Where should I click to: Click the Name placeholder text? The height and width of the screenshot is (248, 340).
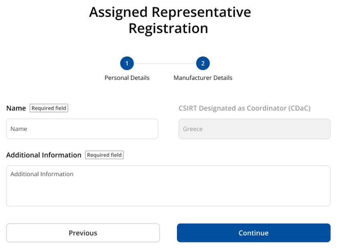pos(19,129)
